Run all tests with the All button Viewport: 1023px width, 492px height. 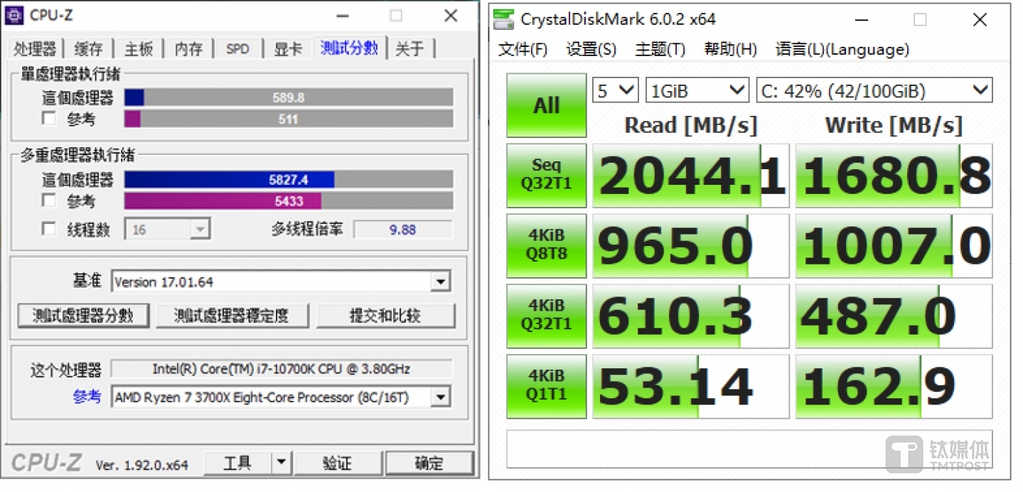547,105
